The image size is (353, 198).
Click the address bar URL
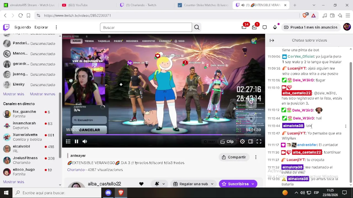77,15
